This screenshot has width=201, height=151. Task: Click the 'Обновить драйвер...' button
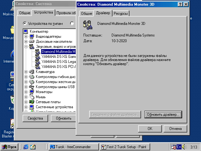(163, 115)
